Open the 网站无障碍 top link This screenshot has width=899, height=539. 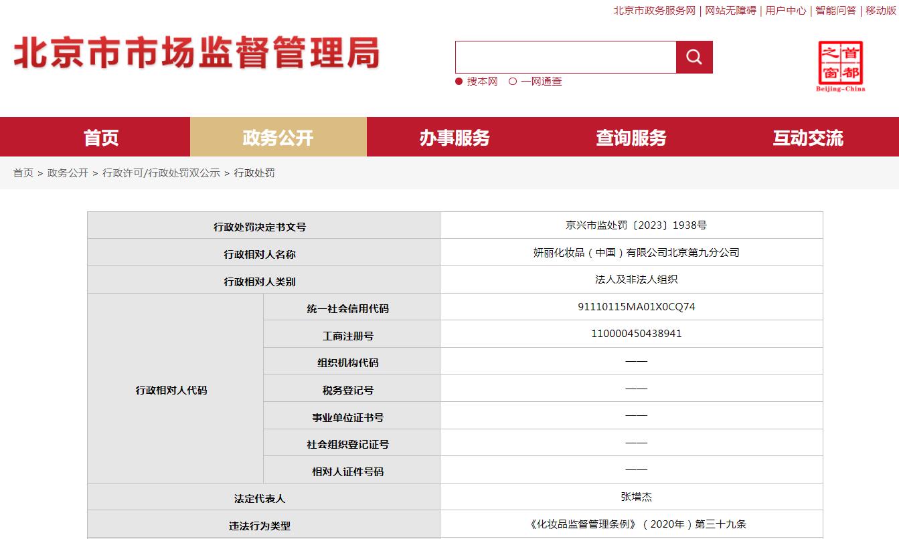[730, 11]
